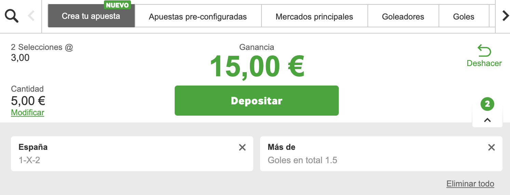Go to the Goleadores tab
The width and height of the screenshot is (510, 195).
(x=403, y=17)
